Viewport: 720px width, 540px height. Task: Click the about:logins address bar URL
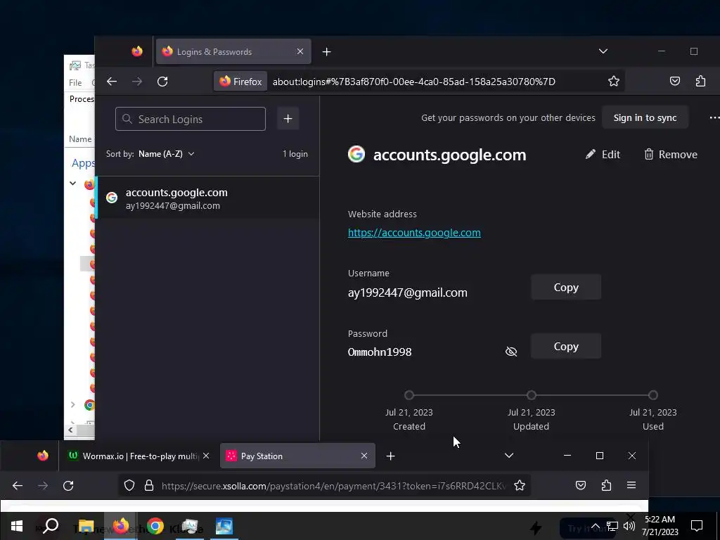click(x=413, y=82)
